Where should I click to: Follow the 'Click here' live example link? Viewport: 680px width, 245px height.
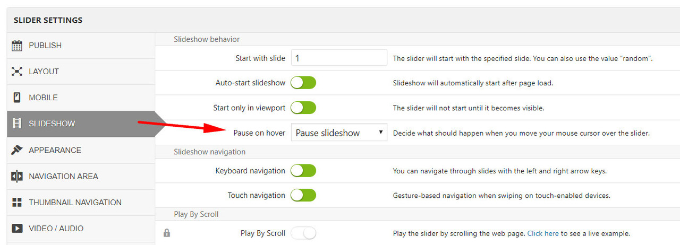(543, 233)
